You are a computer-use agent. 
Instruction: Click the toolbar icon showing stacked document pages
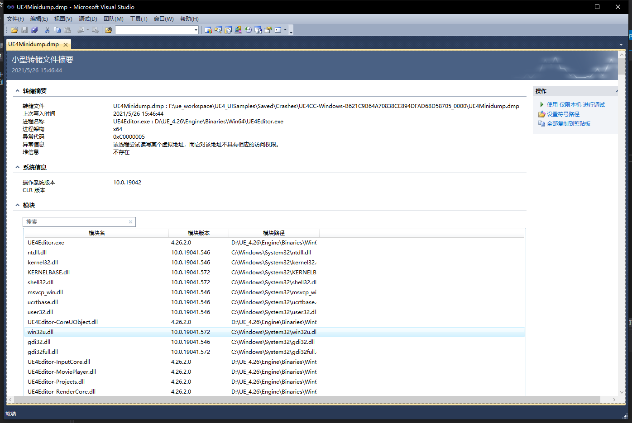coord(228,30)
